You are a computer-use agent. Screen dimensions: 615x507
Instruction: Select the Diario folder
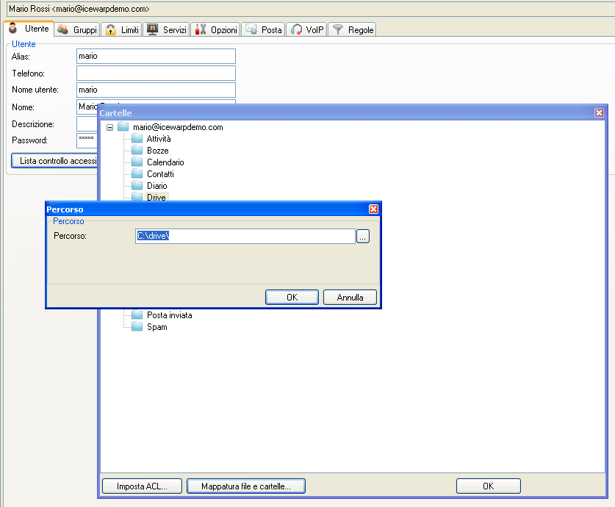(157, 186)
